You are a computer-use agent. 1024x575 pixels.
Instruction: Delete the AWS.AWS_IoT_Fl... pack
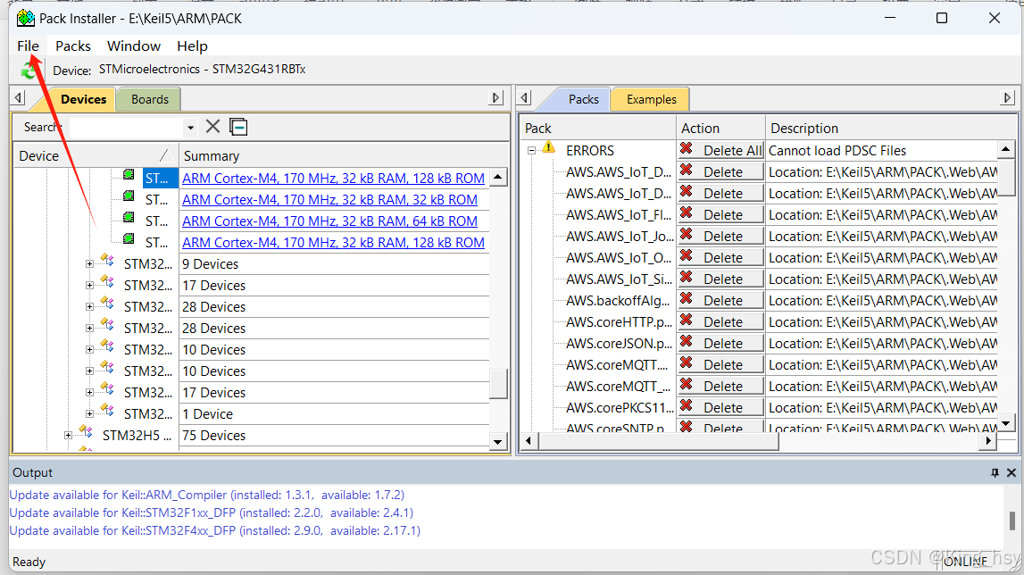point(721,214)
